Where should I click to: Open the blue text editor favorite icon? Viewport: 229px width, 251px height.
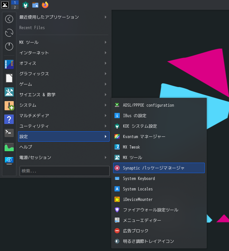[x=9, y=64]
